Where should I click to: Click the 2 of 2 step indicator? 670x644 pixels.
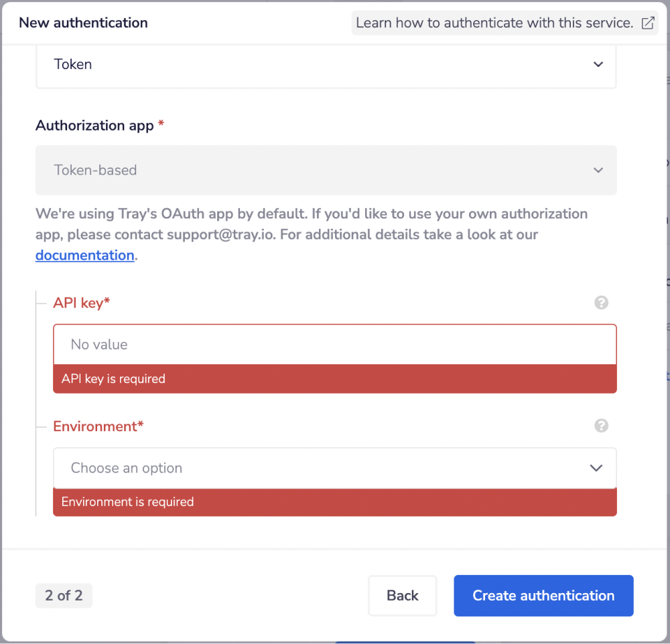(64, 595)
